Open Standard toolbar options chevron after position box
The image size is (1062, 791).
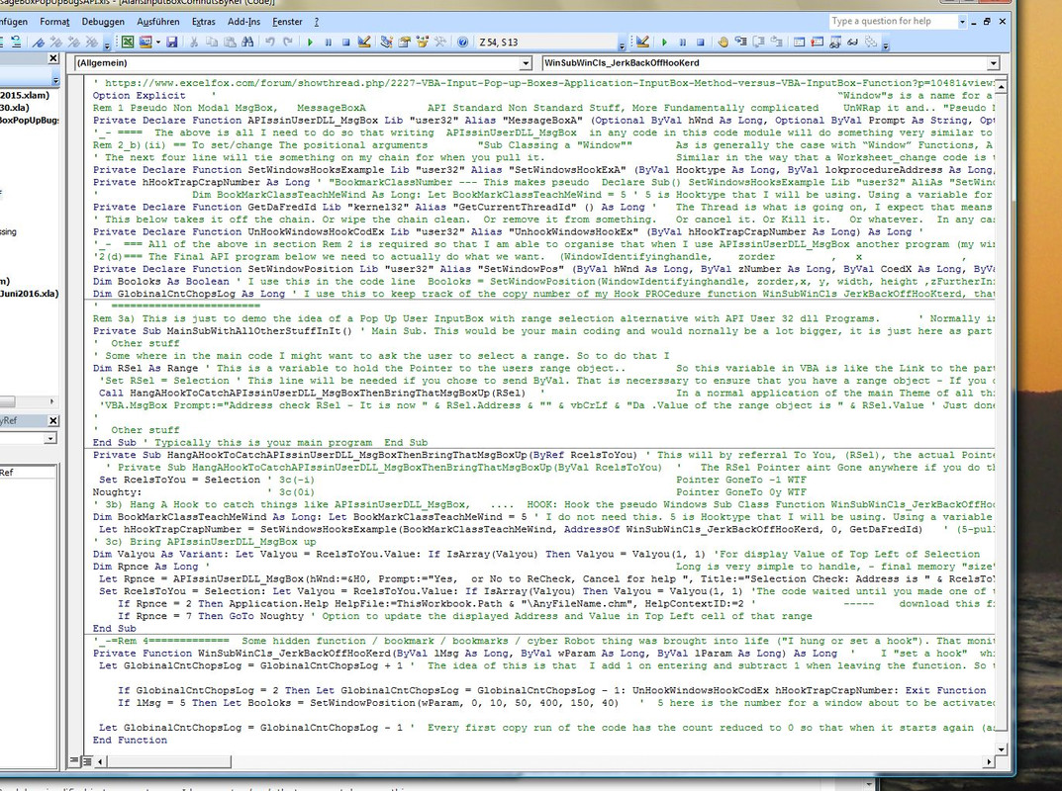622,44
